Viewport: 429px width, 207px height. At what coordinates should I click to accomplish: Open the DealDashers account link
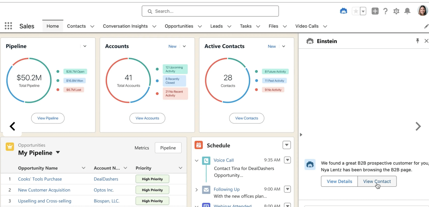click(106, 179)
